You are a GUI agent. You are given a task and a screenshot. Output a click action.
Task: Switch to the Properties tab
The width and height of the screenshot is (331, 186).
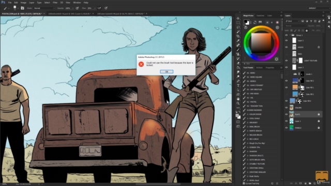(x=270, y=68)
